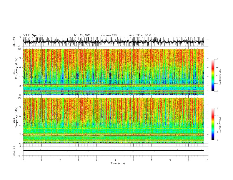Click time axis tick label "2"
This screenshot has height=180, width=233.
(60, 160)
